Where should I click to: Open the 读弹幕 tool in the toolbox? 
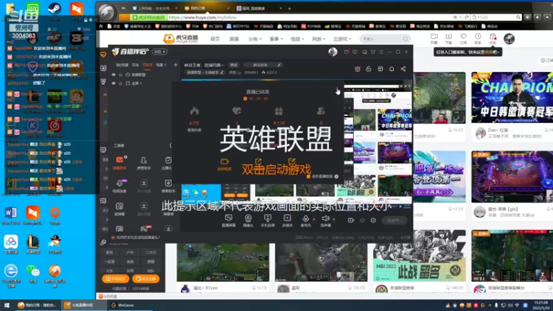coord(119,209)
